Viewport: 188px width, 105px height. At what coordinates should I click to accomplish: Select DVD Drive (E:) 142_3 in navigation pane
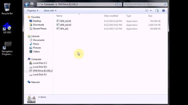[x=43, y=71]
